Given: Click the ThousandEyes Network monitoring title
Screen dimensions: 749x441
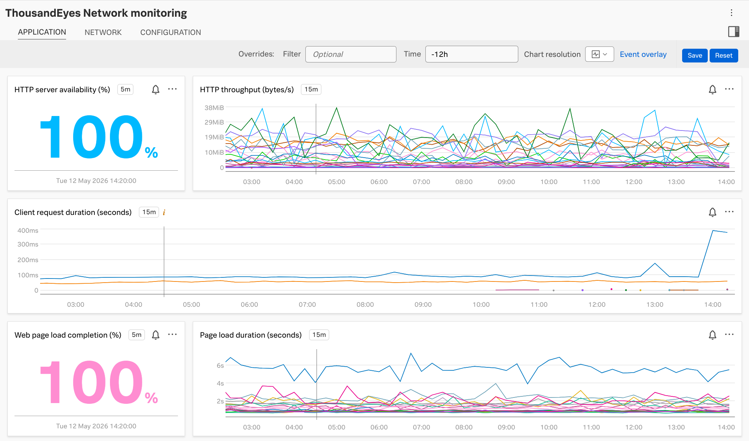Looking at the screenshot, I should (x=96, y=13).
